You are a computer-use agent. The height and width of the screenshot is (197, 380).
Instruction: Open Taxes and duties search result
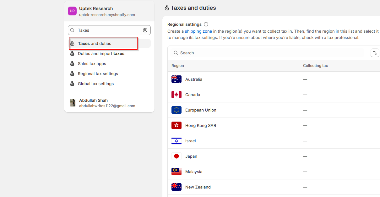pyautogui.click(x=109, y=43)
